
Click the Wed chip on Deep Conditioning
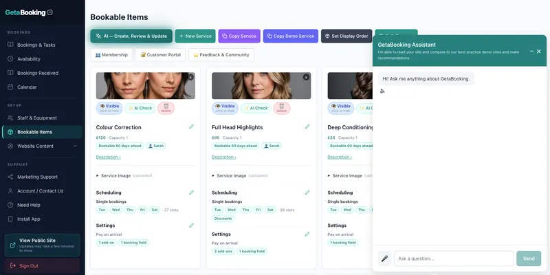(x=347, y=210)
